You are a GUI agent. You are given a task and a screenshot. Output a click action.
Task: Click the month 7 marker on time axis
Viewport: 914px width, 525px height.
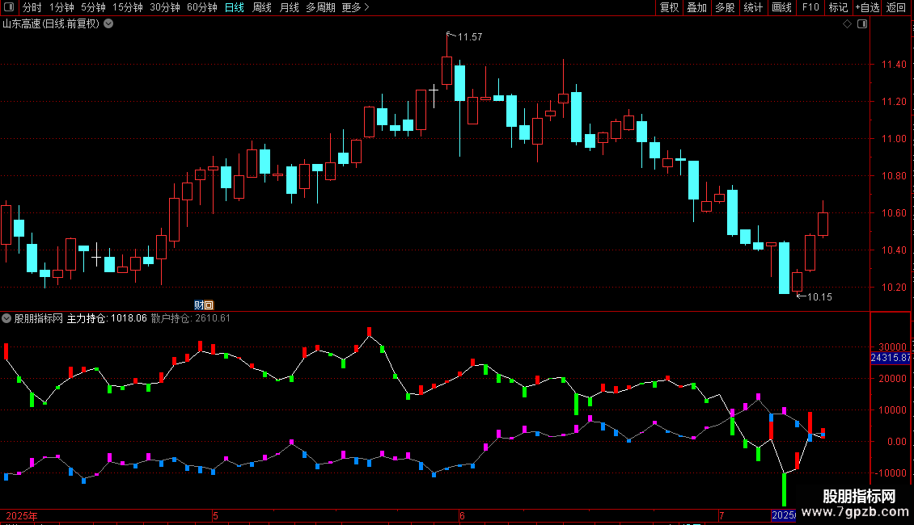pos(721,515)
